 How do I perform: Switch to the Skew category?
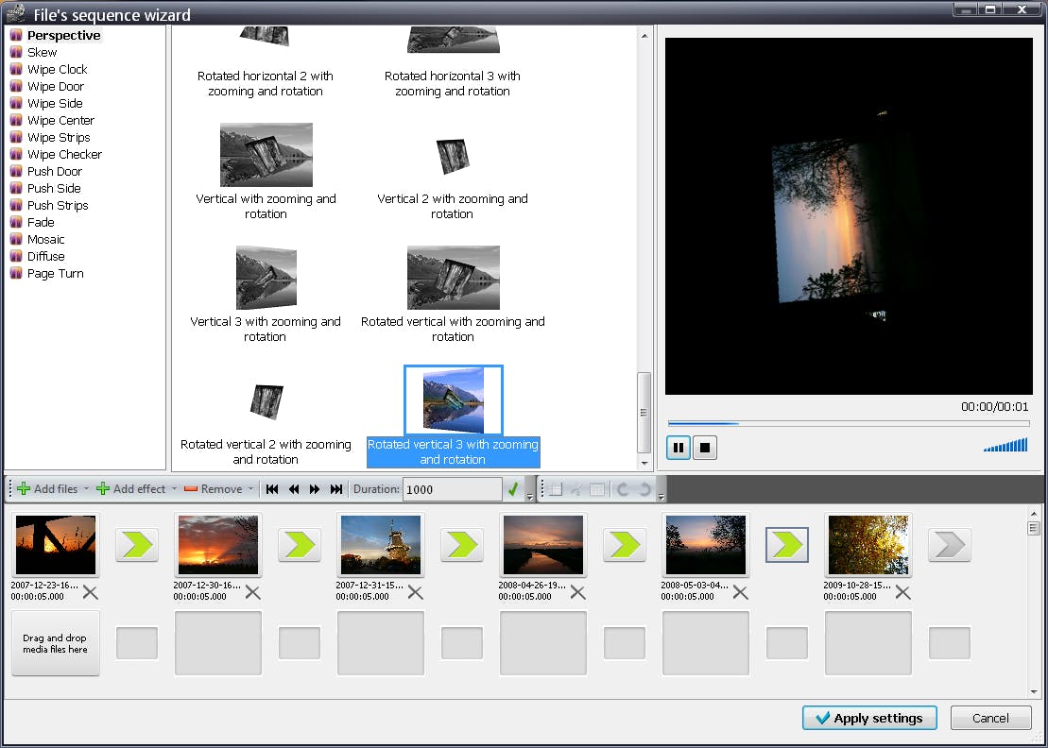pos(43,52)
